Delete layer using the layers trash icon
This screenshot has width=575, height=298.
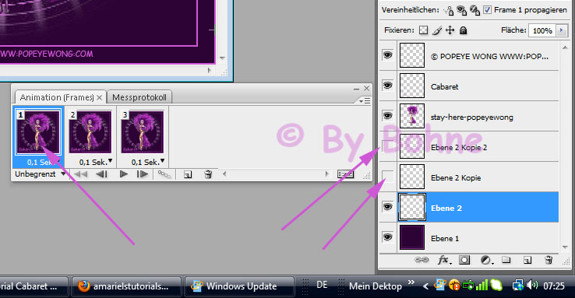coord(549,261)
